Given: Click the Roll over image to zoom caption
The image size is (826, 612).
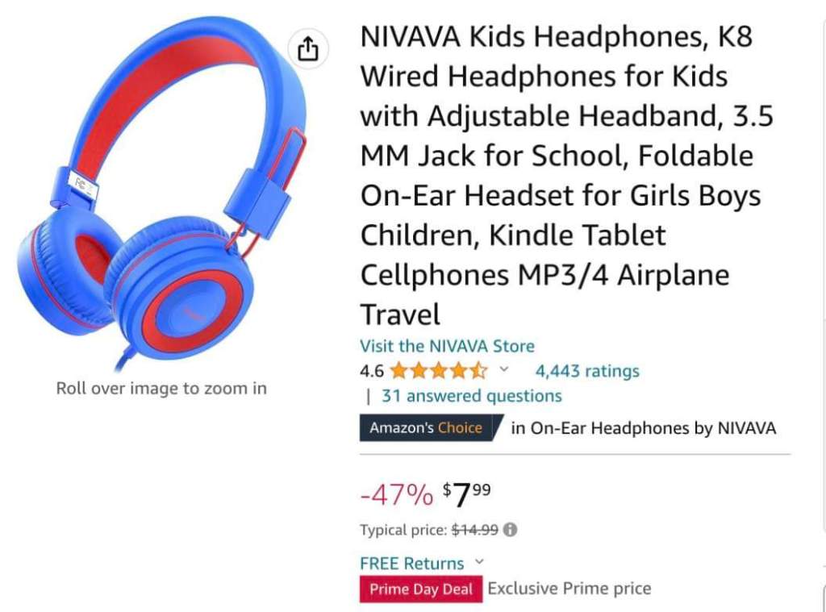Looking at the screenshot, I should 161,388.
